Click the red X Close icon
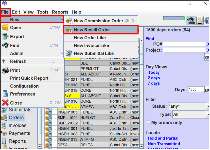The height and width of the screenshot is (150, 210). [5, 103]
